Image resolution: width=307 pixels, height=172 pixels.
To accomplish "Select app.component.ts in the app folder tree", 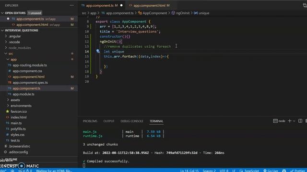I will pos(26,88).
